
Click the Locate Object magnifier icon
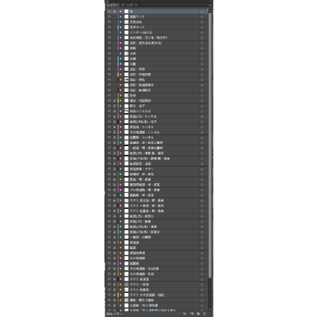(178, 314)
